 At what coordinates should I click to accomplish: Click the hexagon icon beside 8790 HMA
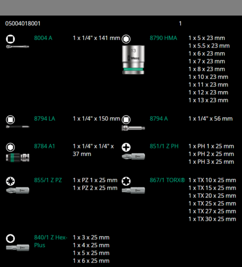[x=126, y=39]
